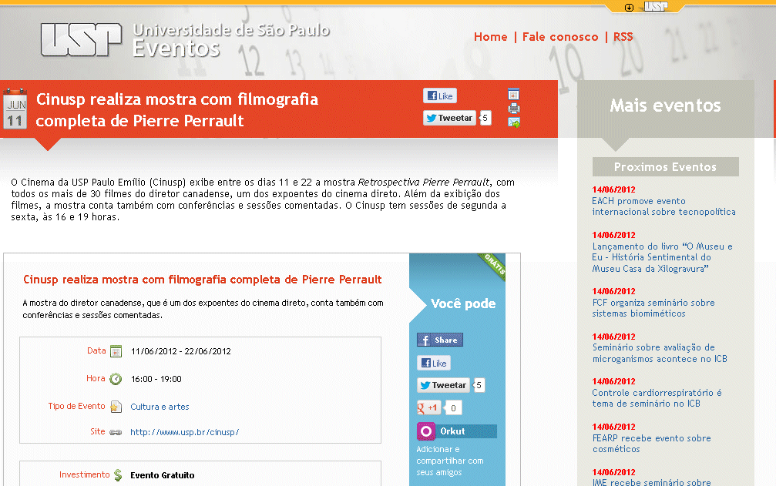Click the Mais eventos sidebar heading
776x486 pixels.
click(x=665, y=106)
